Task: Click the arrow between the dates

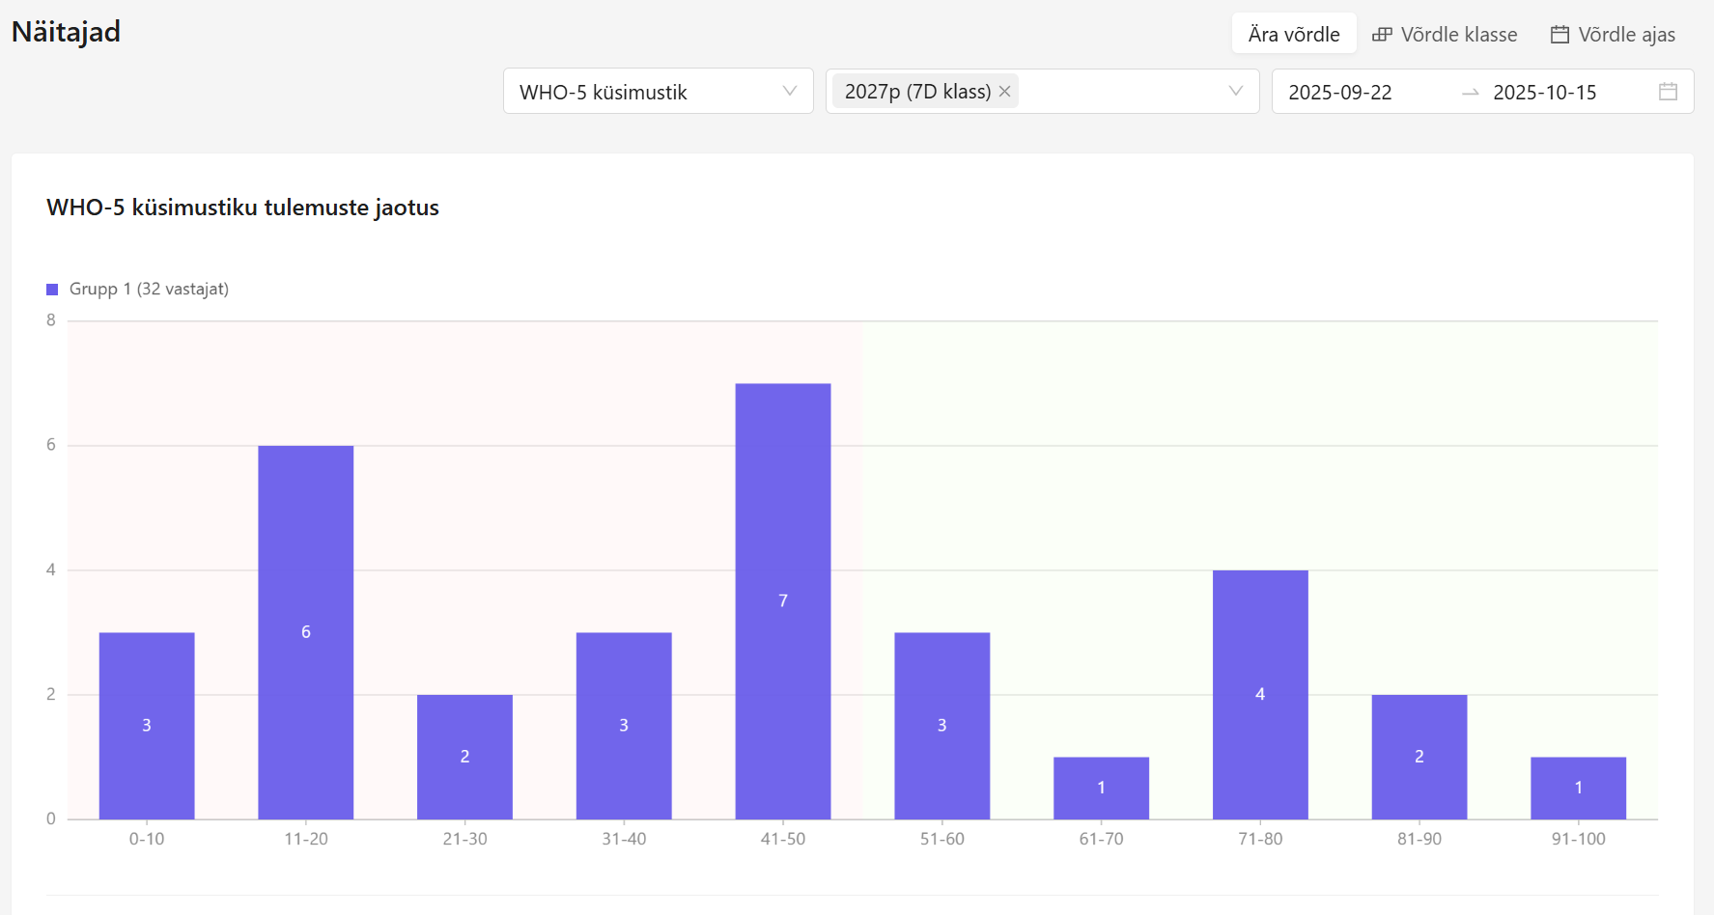Action: pyautogui.click(x=1470, y=93)
